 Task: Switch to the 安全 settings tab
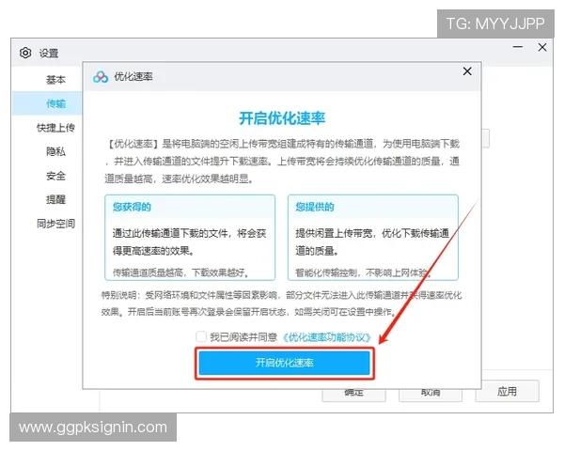point(55,176)
